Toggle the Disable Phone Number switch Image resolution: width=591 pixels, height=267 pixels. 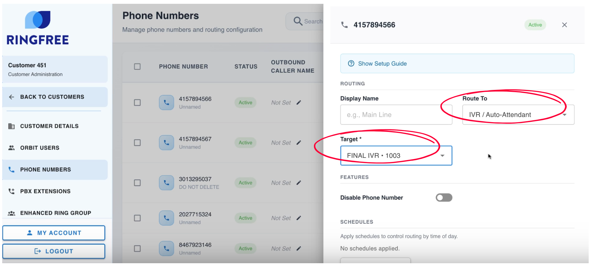[444, 198]
